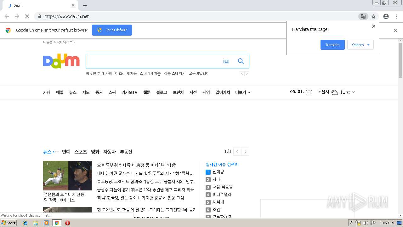Click the magnifier search button
The width and height of the screenshot is (403, 227).
pyautogui.click(x=241, y=61)
